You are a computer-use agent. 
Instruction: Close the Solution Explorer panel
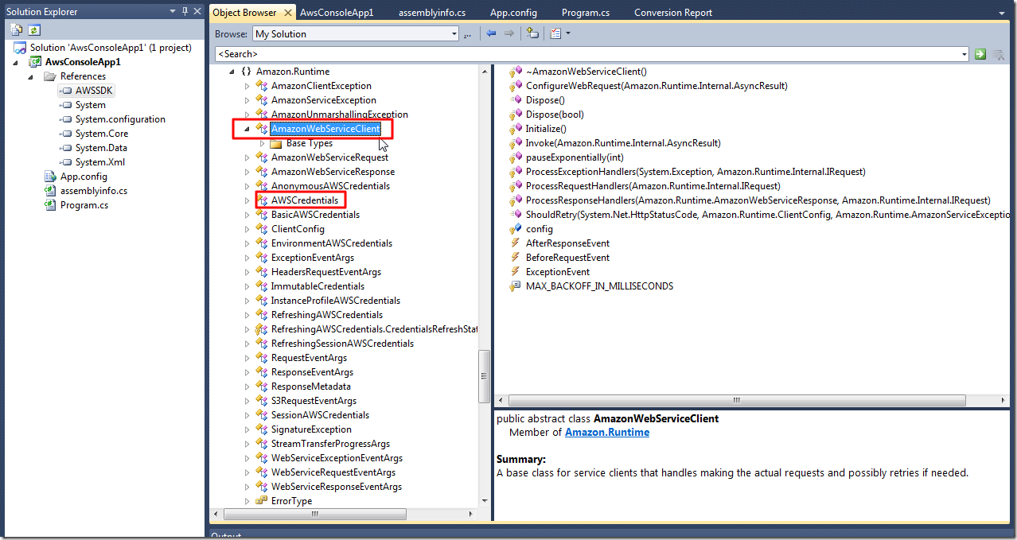197,12
